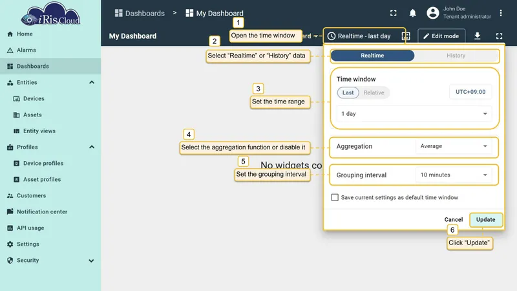The height and width of the screenshot is (291, 517).
Task: Click the Home house icon
Action: (x=10, y=34)
